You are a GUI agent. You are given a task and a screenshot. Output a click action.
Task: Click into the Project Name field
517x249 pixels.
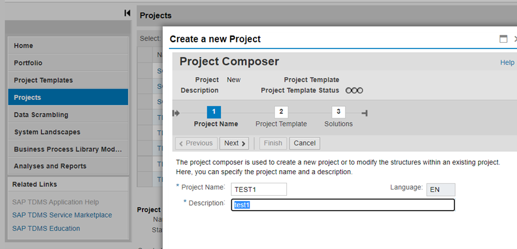[259, 190]
